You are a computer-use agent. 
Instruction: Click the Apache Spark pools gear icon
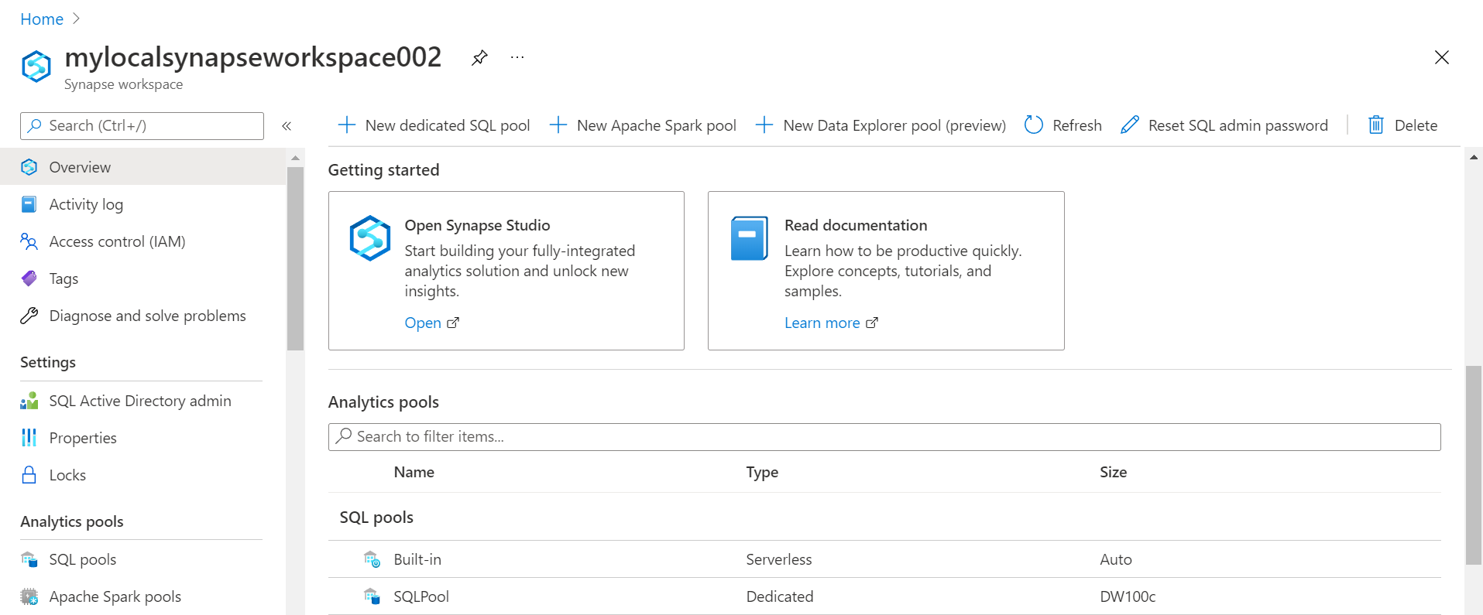(x=29, y=596)
